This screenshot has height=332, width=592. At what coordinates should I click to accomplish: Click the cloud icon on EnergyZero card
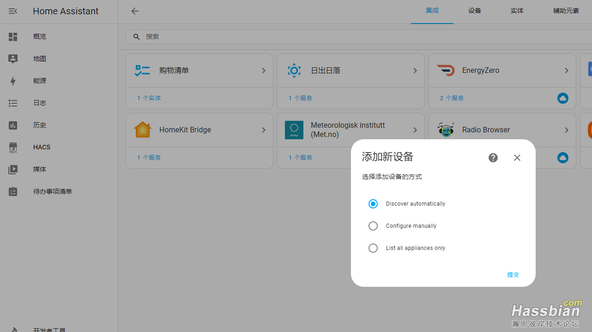[x=562, y=98]
